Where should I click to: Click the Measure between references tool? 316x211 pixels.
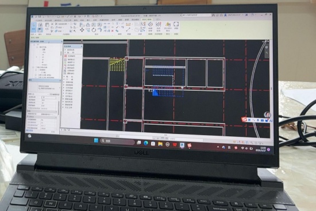click(x=128, y=24)
